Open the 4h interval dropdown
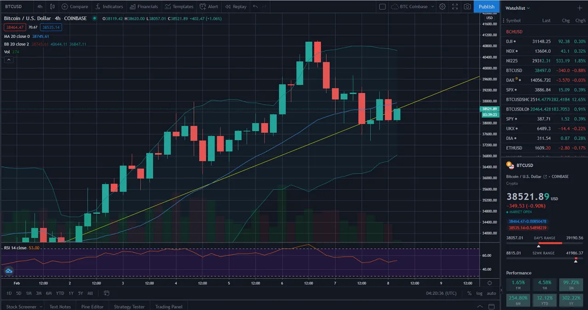Image resolution: width=588 pixels, height=310 pixels. click(40, 6)
